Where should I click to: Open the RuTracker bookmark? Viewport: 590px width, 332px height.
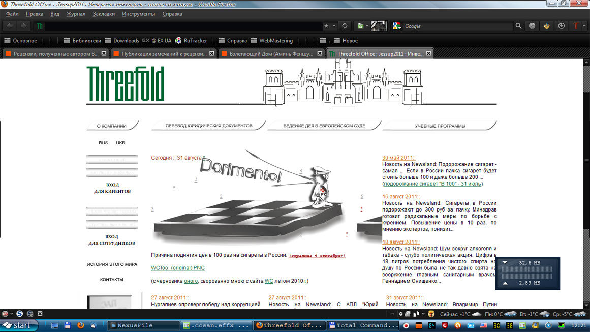tap(194, 41)
